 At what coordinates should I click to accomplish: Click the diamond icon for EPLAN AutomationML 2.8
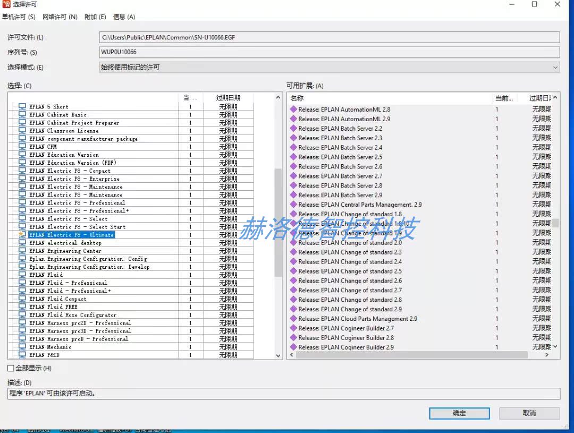[x=293, y=109]
